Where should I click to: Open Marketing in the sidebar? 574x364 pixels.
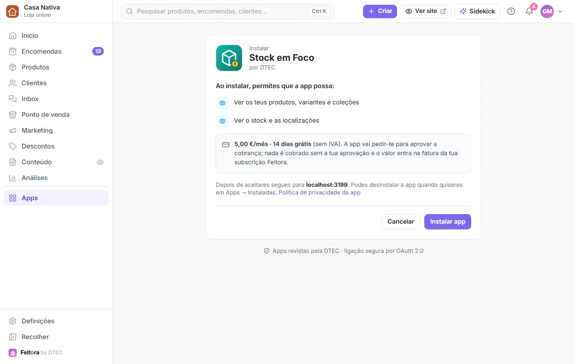coord(56,130)
